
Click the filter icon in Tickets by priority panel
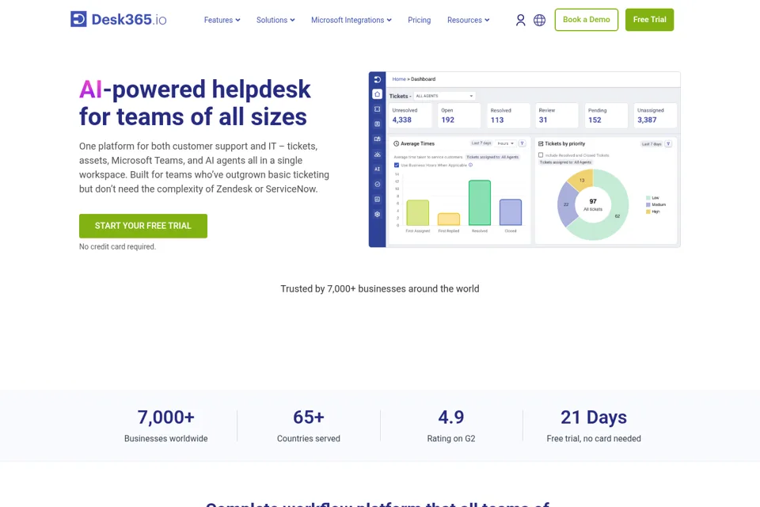[x=668, y=144]
